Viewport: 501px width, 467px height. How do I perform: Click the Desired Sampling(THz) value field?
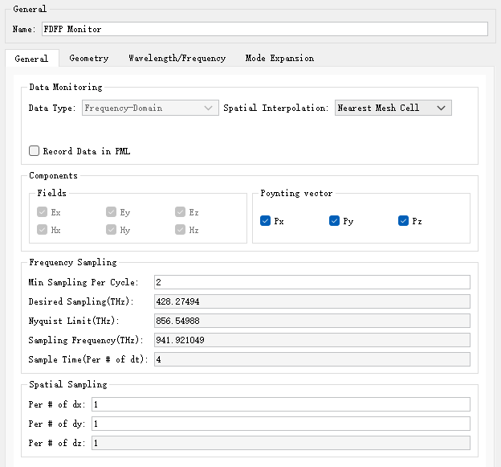pyautogui.click(x=312, y=301)
